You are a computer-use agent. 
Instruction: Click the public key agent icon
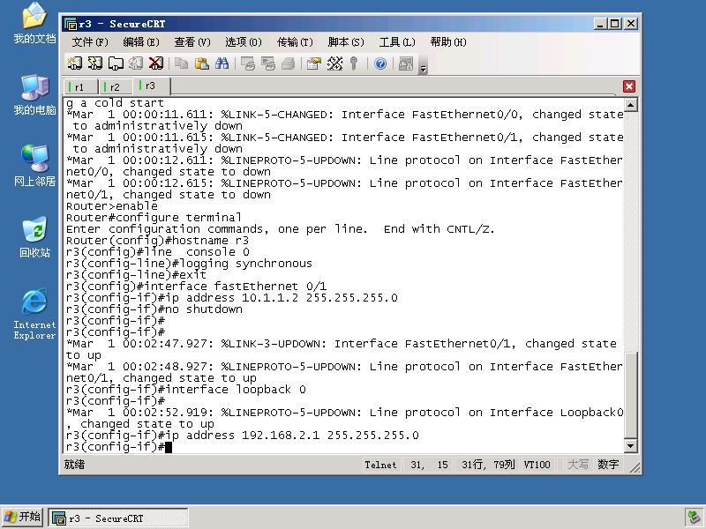click(x=354, y=63)
